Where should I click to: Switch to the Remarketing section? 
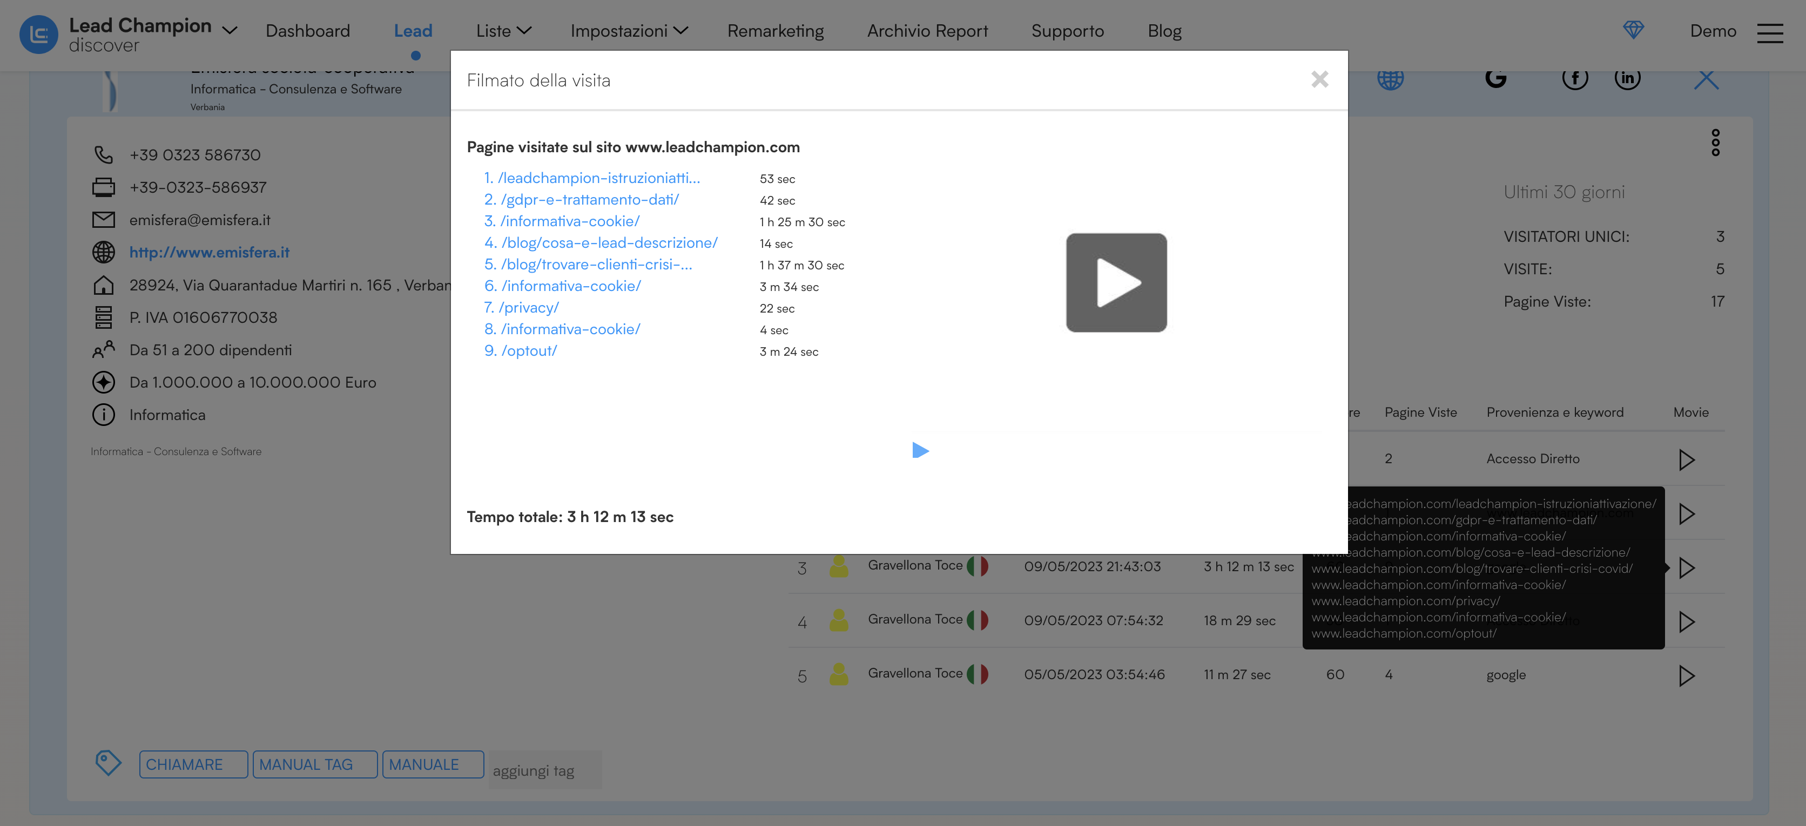coord(776,30)
